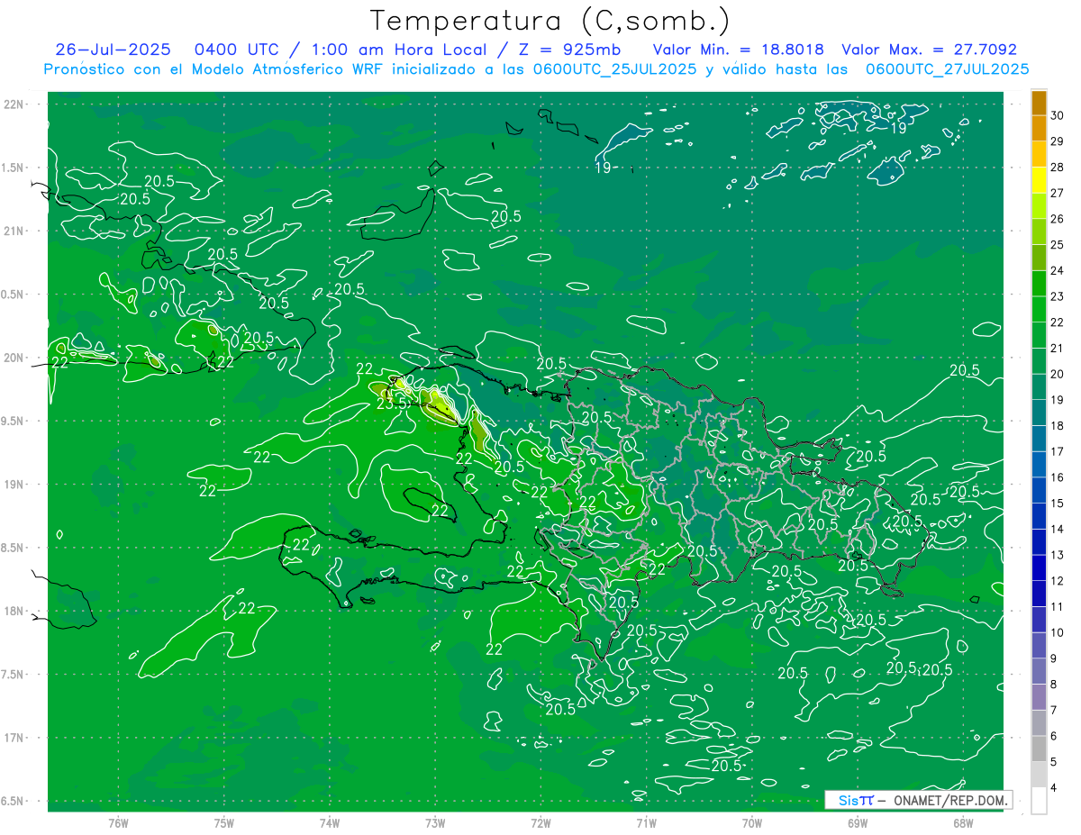The width and height of the screenshot is (1081, 835).
Task: Click the "1.5N" latitude axis label
Action: [x=14, y=168]
